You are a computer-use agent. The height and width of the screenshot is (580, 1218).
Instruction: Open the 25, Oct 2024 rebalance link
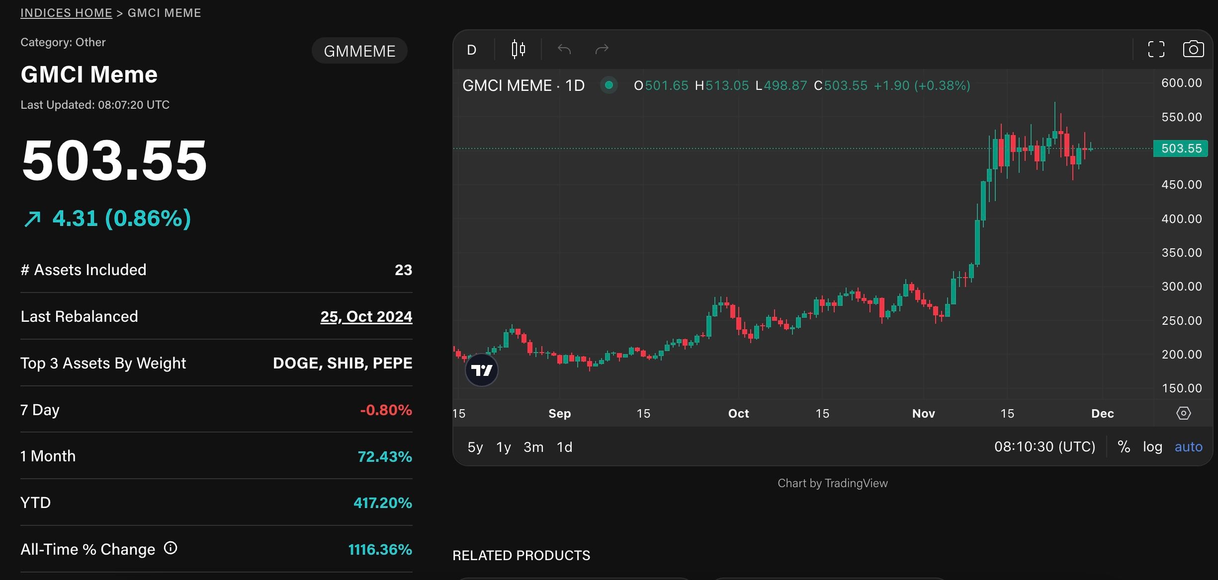(x=366, y=316)
